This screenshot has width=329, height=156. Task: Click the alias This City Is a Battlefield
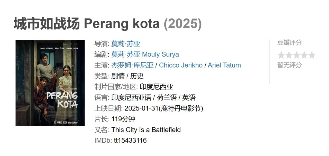146,130
